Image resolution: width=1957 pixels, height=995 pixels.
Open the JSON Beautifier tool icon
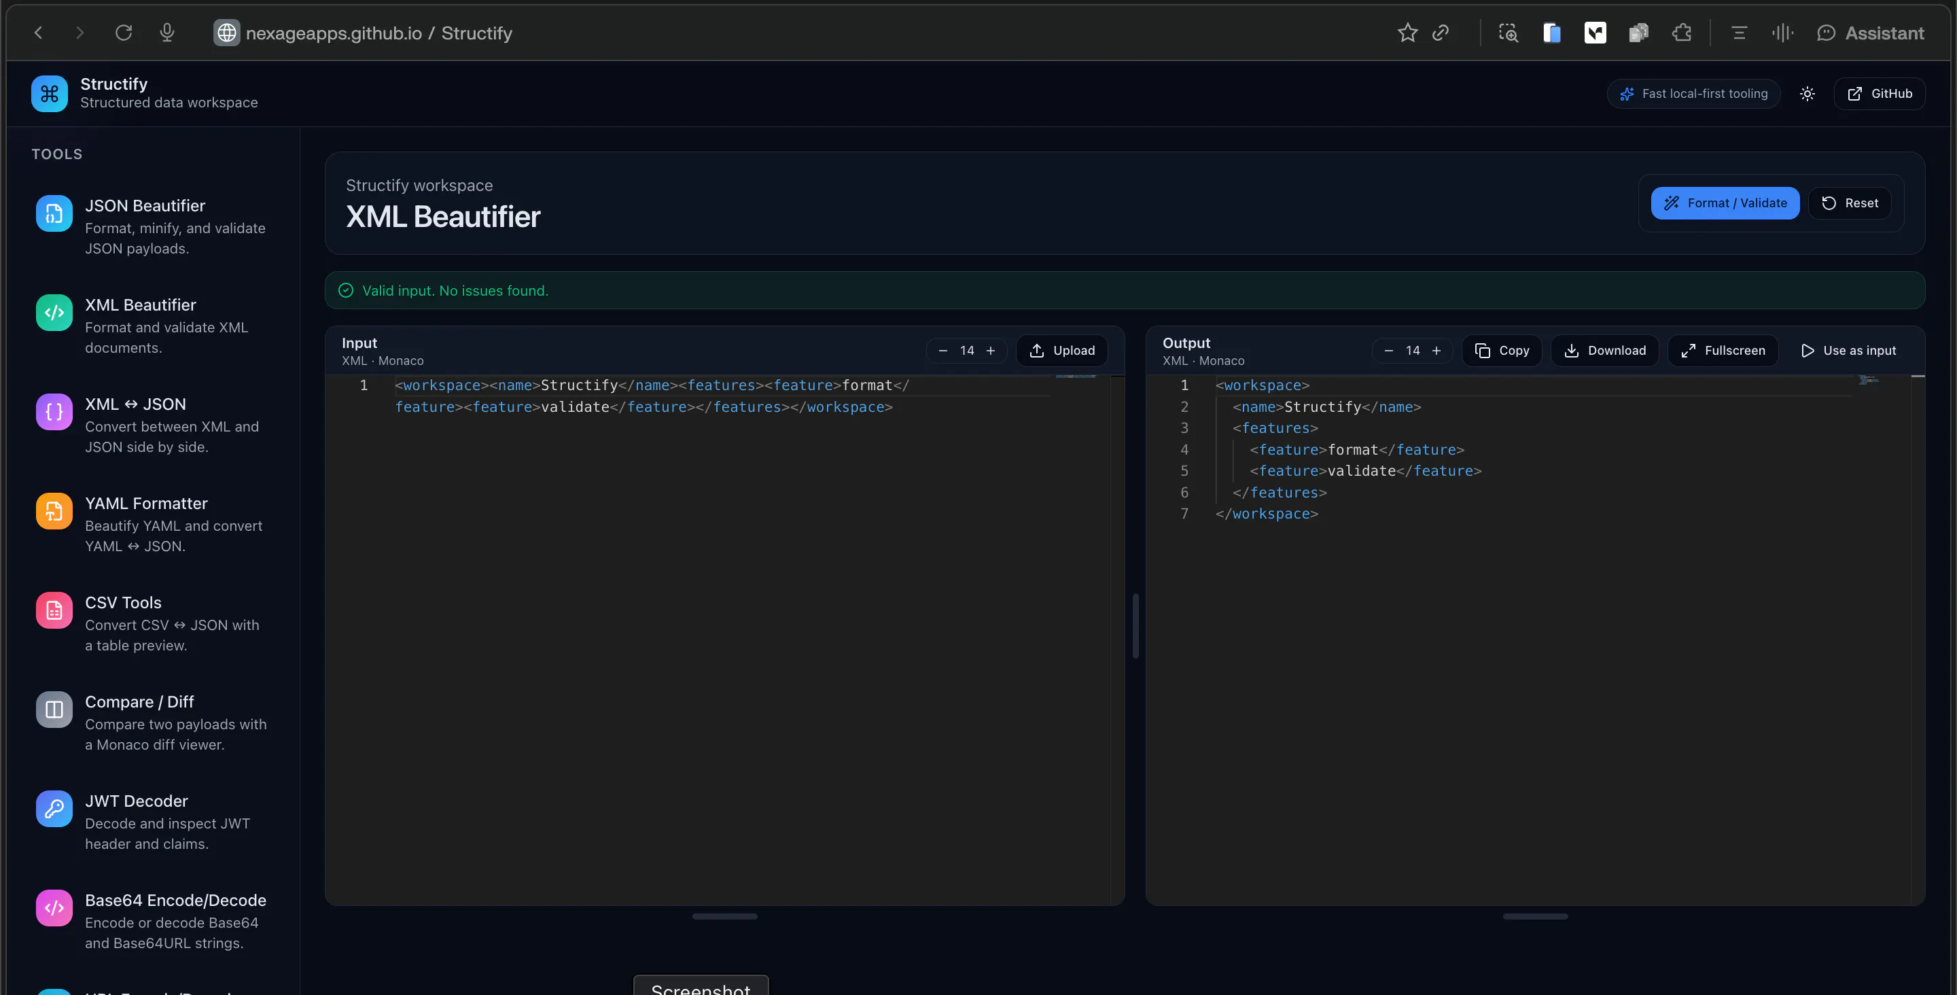[54, 213]
